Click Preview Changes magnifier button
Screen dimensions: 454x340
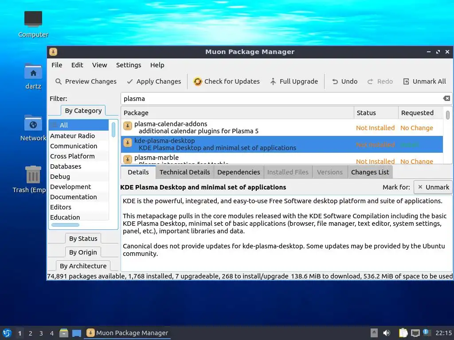[x=86, y=81]
